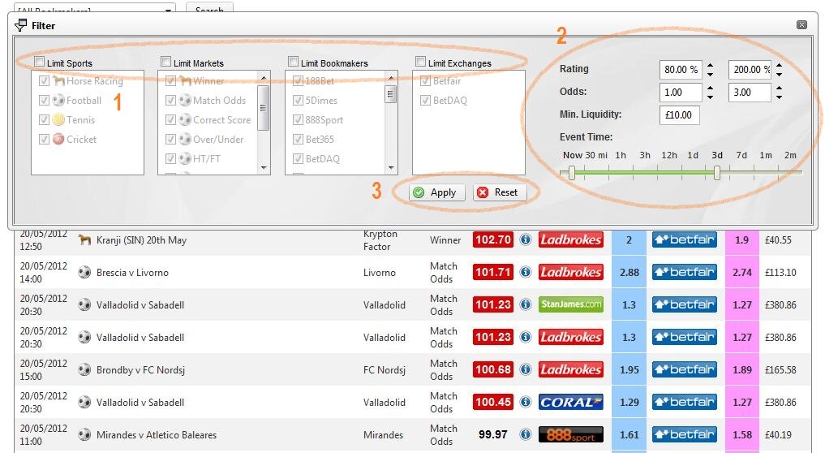Increase maximum Rating with up arrow
This screenshot has height=453, width=825.
[x=780, y=65]
